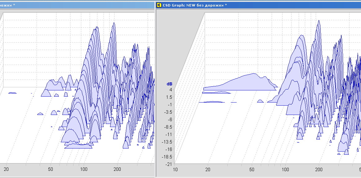Click the 50 Hz label on right graph

coord(252,170)
